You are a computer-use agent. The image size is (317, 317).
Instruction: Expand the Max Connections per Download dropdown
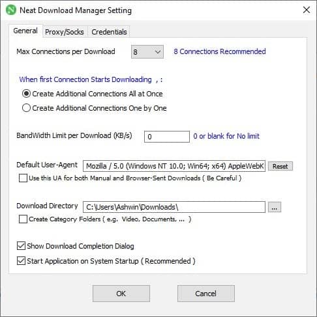tap(147, 52)
